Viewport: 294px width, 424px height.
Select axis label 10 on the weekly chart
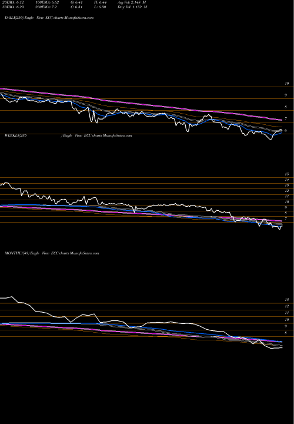pyautogui.click(x=287, y=202)
